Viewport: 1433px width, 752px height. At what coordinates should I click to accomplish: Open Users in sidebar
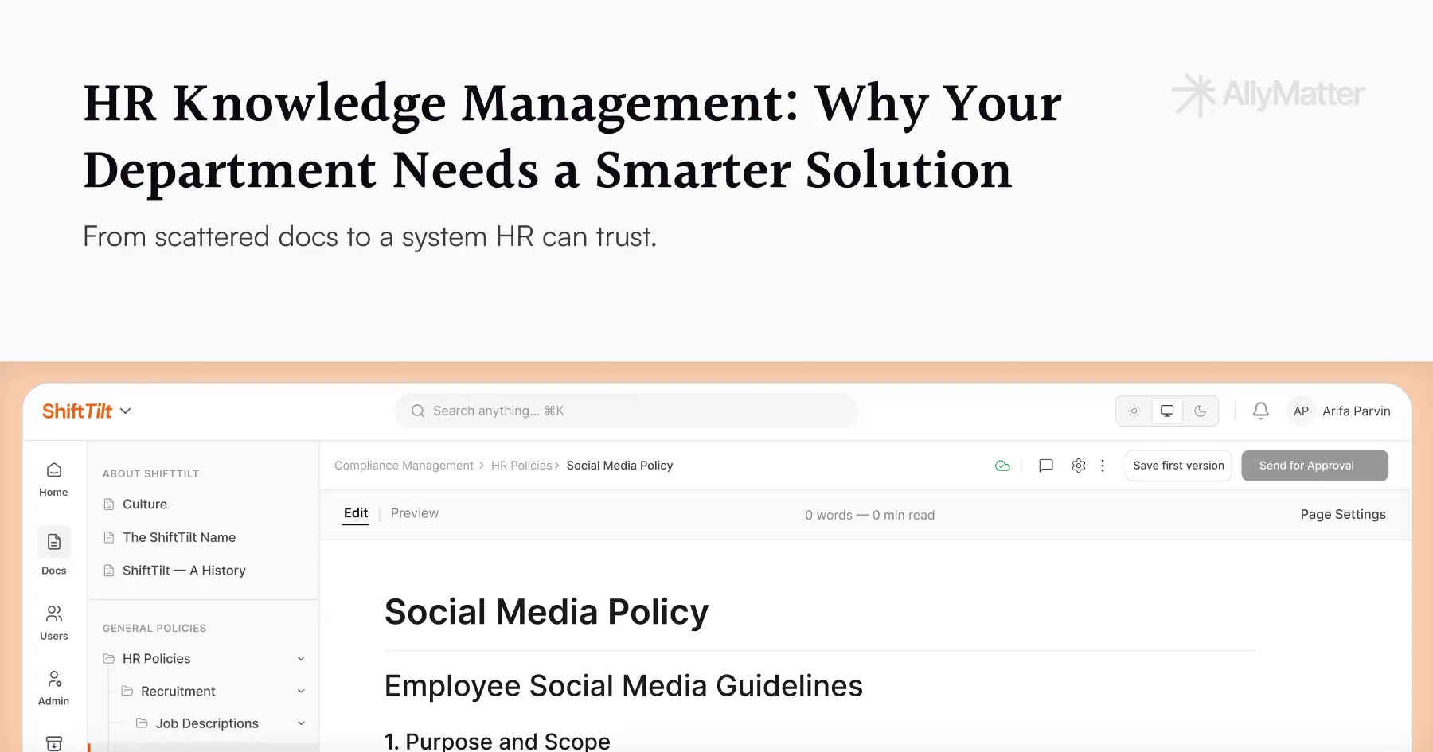pyautogui.click(x=53, y=623)
